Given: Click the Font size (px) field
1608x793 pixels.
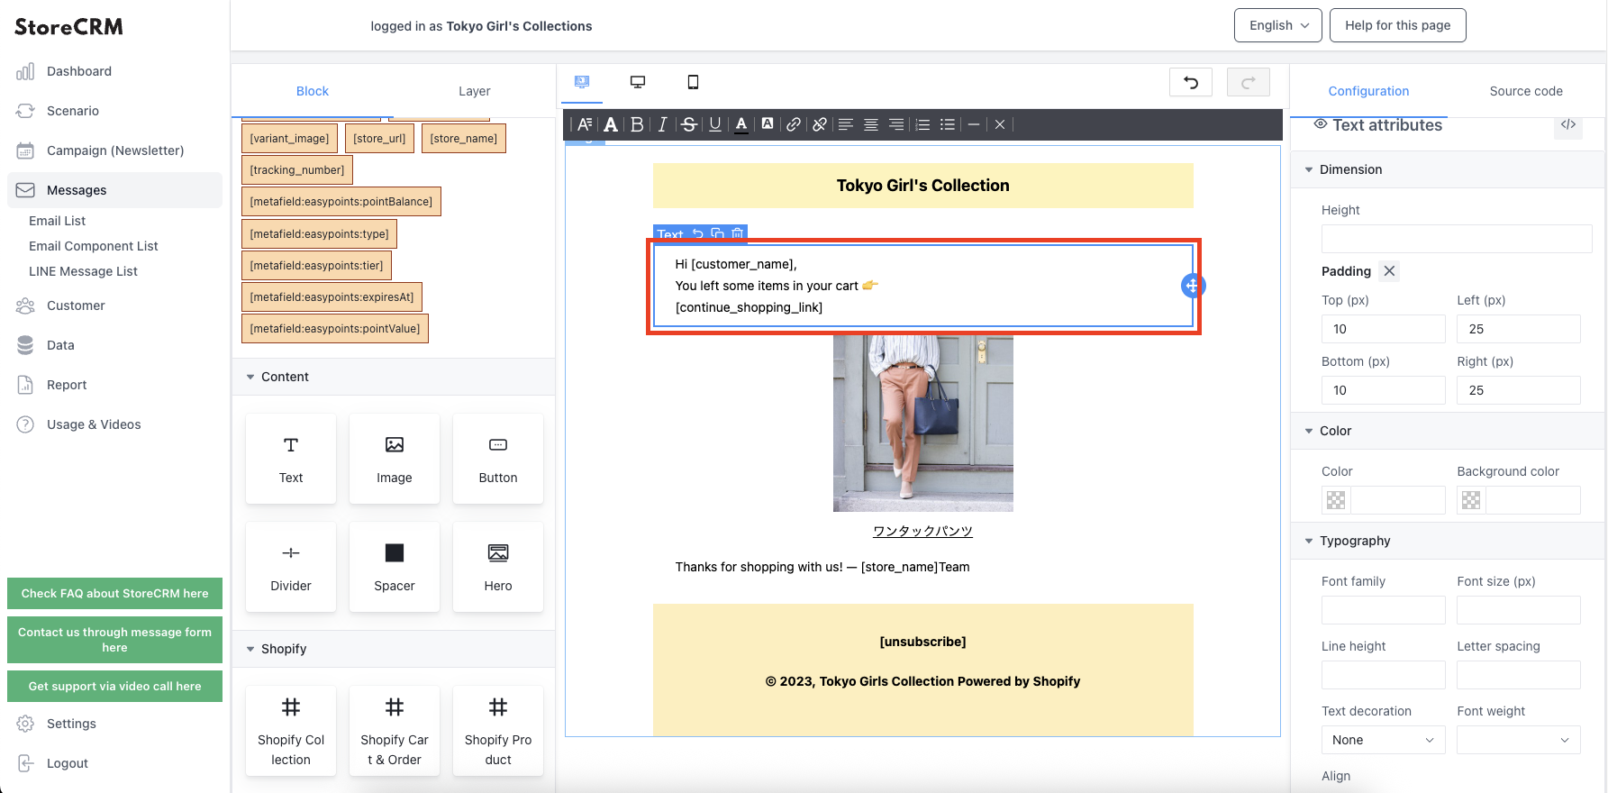Looking at the screenshot, I should 1519,610.
